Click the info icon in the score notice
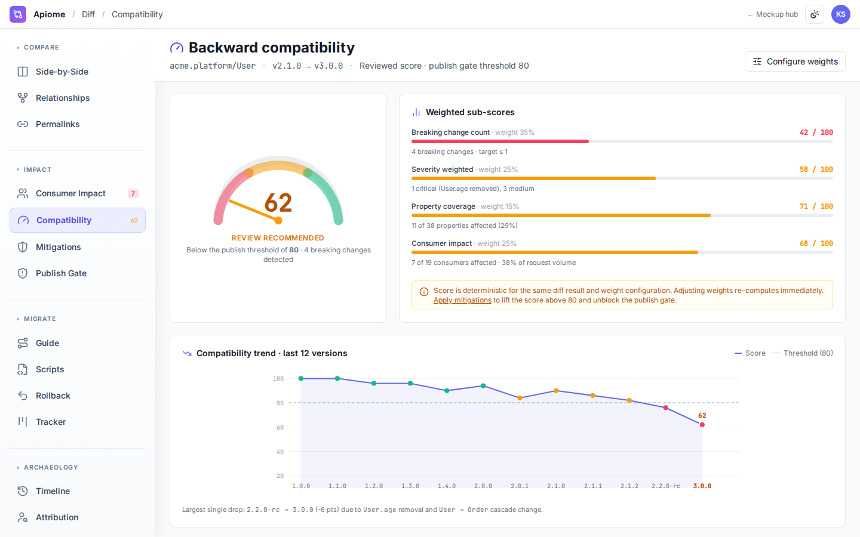 click(x=424, y=292)
